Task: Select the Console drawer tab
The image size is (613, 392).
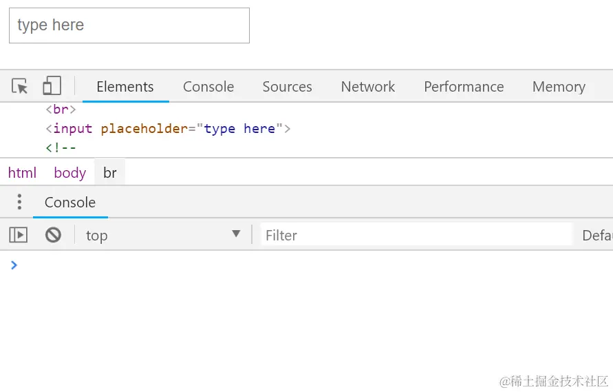Action: point(70,203)
